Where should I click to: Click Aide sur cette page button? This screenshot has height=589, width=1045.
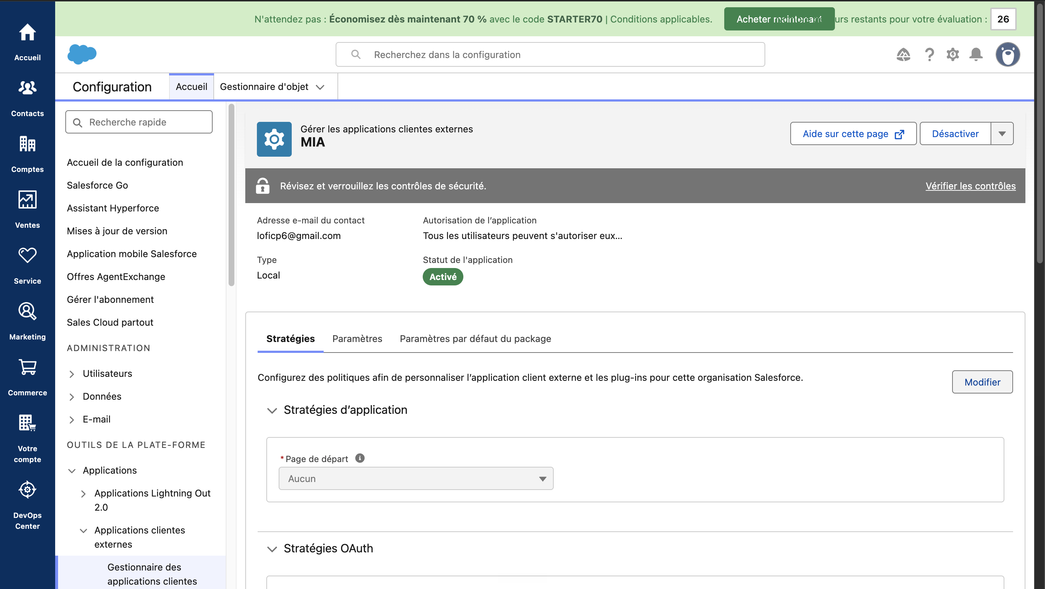853,133
